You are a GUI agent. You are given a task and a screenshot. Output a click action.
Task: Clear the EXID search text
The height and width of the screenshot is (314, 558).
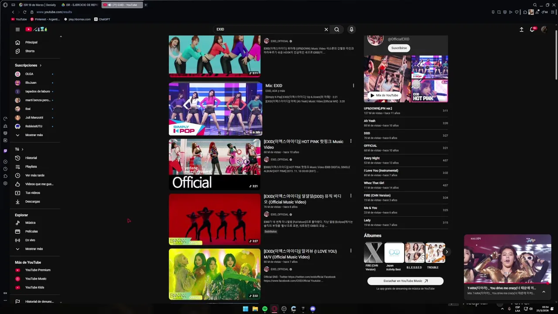point(326,29)
